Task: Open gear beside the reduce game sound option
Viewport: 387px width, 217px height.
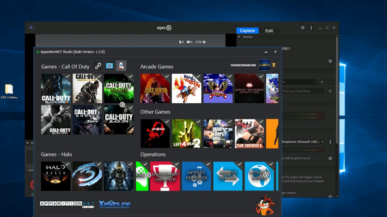Action: [330, 158]
